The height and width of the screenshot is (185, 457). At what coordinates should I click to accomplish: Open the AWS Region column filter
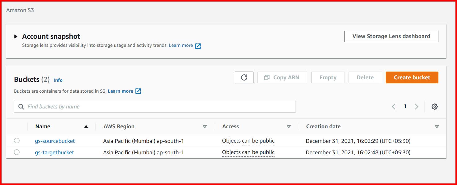tap(205, 126)
